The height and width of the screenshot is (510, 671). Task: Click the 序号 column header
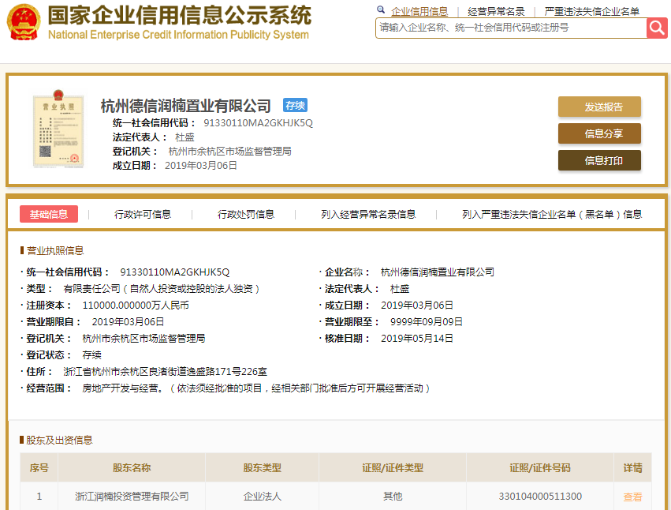click(x=39, y=467)
